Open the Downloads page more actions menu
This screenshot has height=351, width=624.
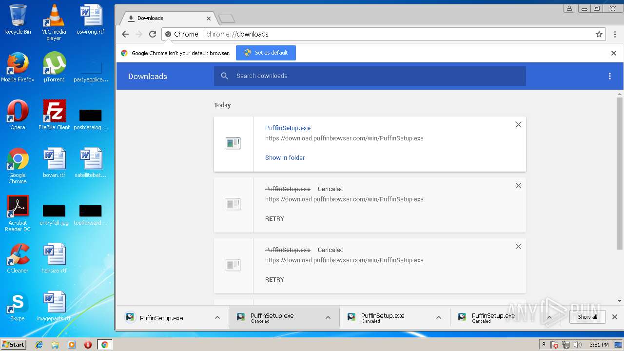click(609, 76)
